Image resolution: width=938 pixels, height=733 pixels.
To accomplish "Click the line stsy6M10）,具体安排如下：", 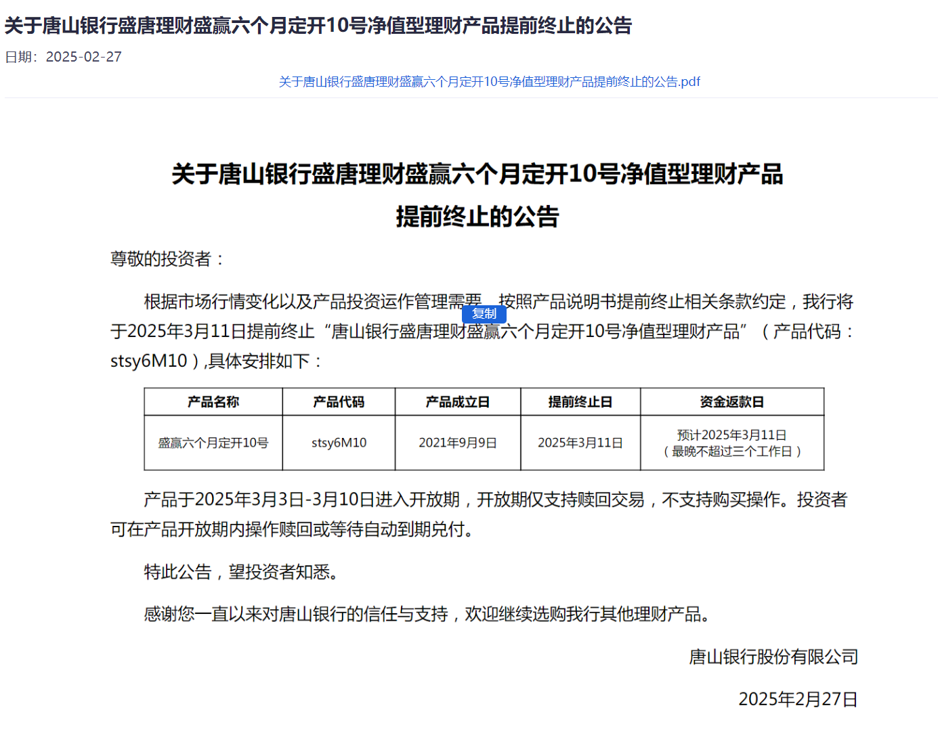I will pyautogui.click(x=217, y=361).
